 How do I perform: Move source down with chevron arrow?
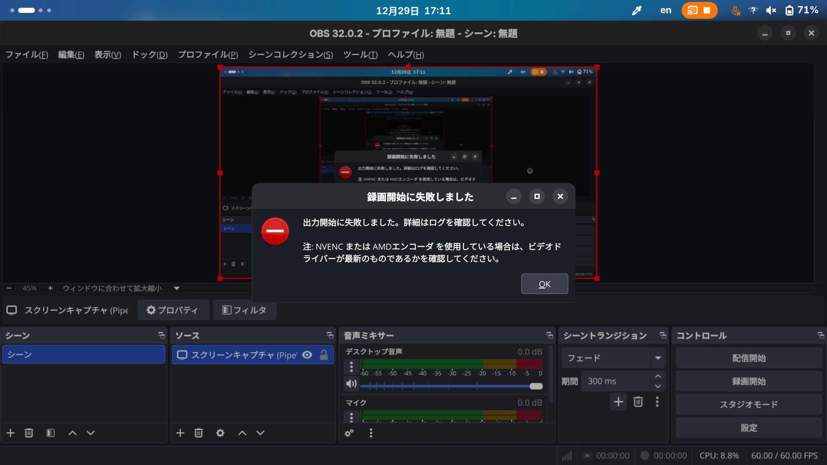click(260, 433)
